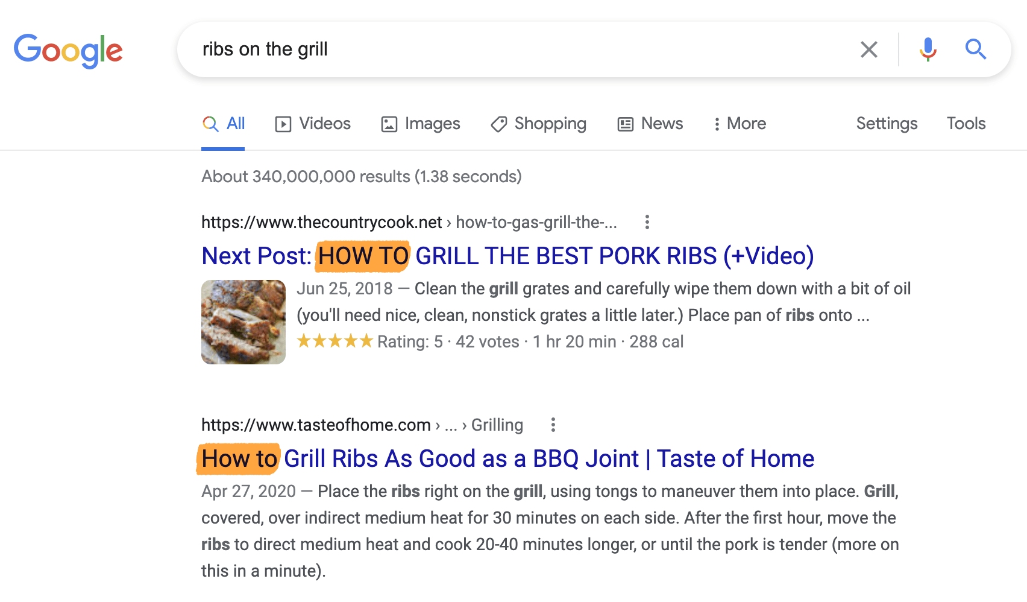
Task: Click the Google logo
Action: click(x=68, y=50)
